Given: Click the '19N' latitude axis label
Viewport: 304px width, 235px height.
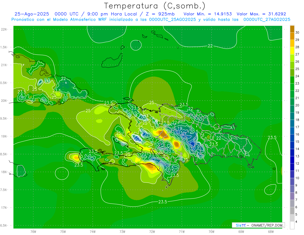Looking at the screenshot, I should coord(4,136).
